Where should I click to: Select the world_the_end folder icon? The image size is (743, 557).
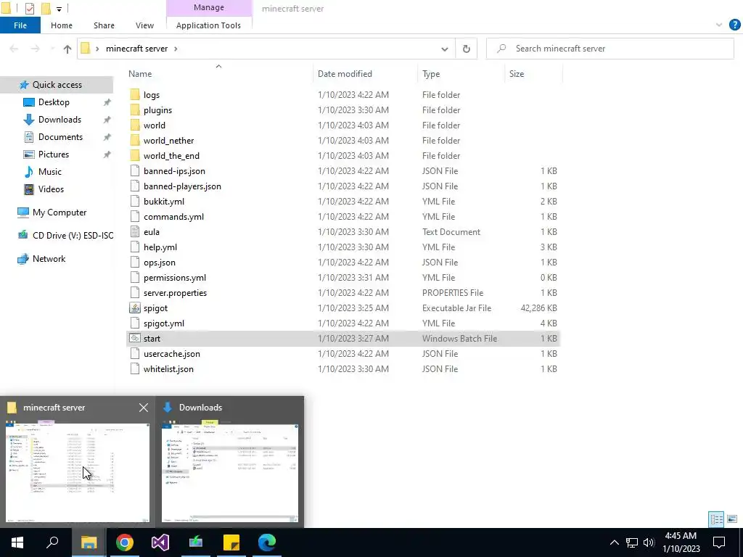[x=135, y=155]
